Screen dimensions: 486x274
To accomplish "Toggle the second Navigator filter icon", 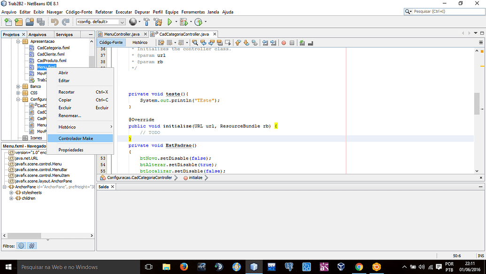I will point(31,245).
